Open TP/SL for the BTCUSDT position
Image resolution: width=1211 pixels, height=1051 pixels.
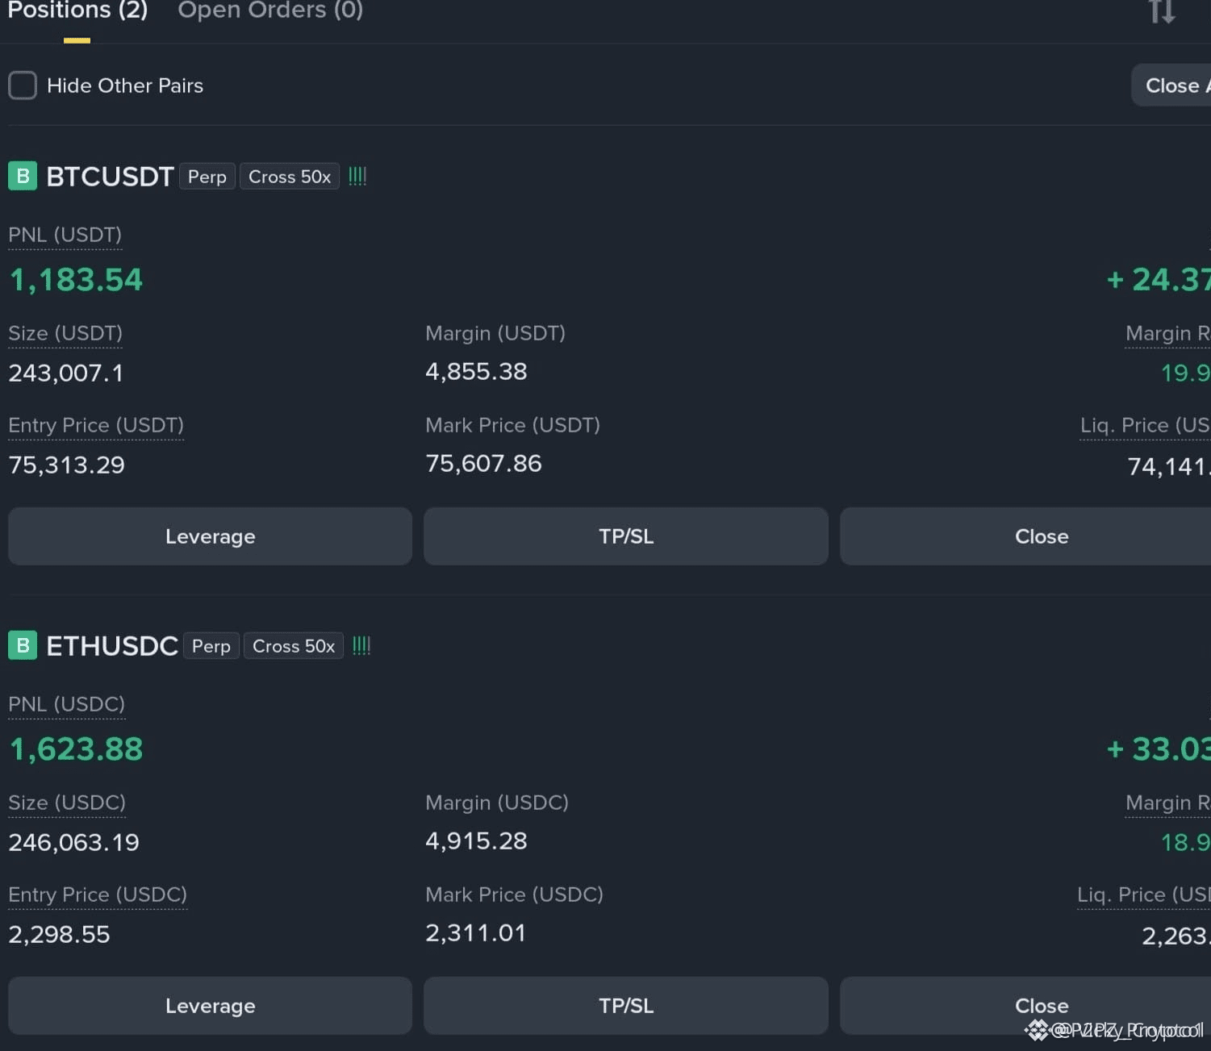[x=626, y=536]
